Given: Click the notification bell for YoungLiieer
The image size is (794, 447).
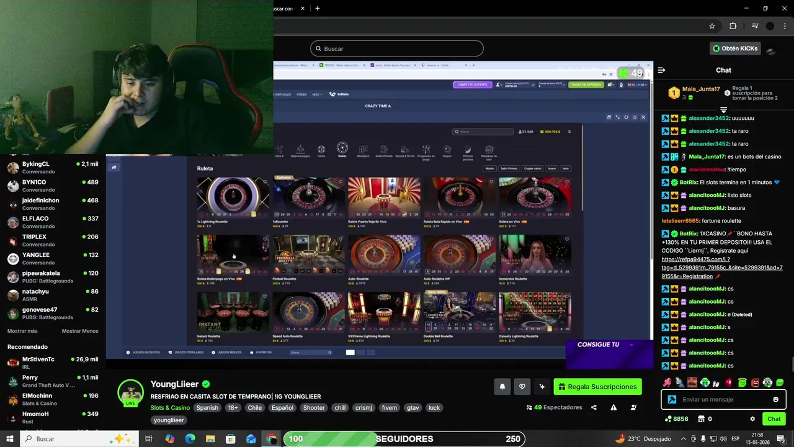Looking at the screenshot, I should point(502,387).
